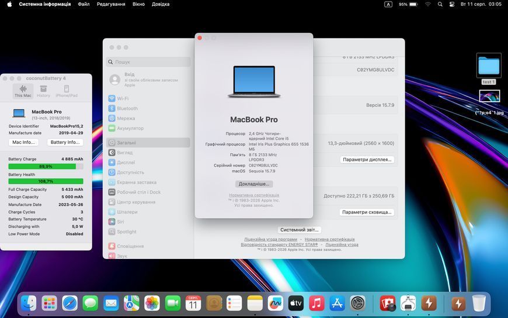The height and width of the screenshot is (318, 508).
Task: Select the jpg image file on the desktop
Action: 489,102
